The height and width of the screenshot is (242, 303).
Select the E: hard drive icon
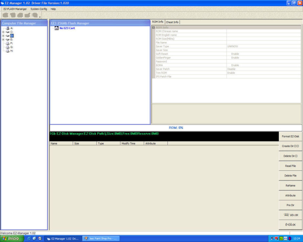coord(8,40)
